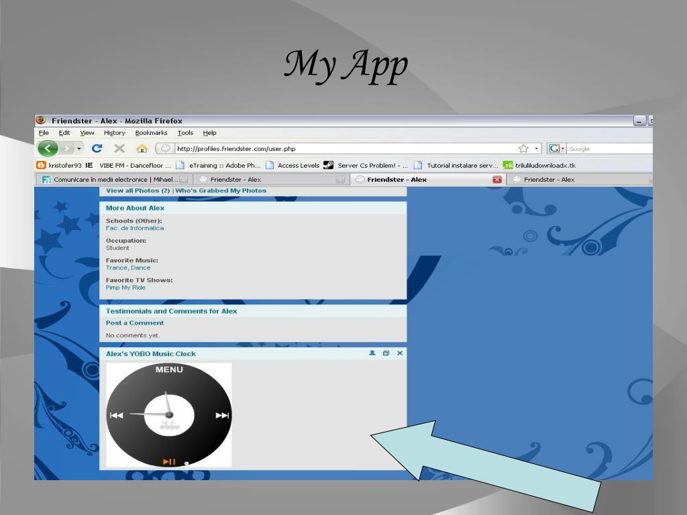Switch to Comunicare in medii electronice tab
This screenshot has width=687, height=515.
[x=115, y=180]
